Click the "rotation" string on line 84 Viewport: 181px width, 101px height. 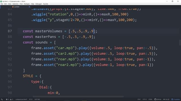click(x=58, y=14)
